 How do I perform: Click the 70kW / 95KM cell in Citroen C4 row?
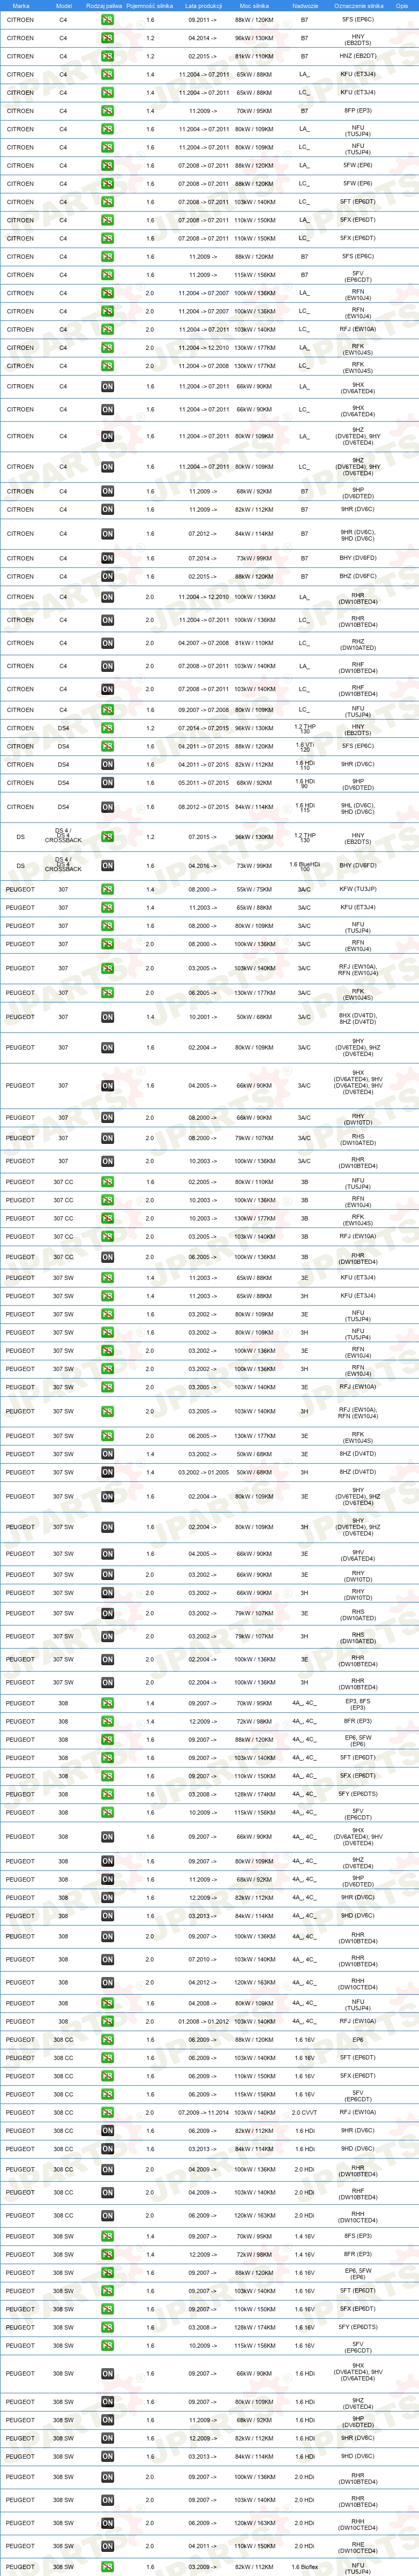pyautogui.click(x=254, y=111)
